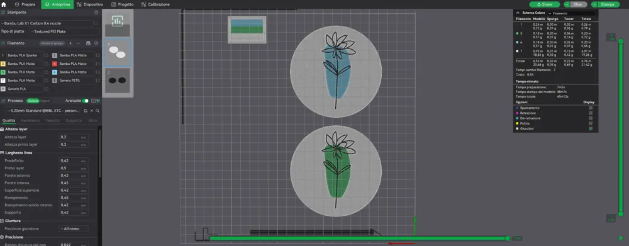629x246 pixels.
Task: Open printer settings gear in Stampante section
Action: pos(96,13)
